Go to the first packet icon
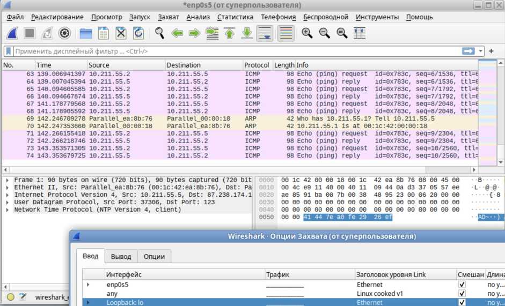The width and height of the screenshot is (505, 306). point(230,33)
